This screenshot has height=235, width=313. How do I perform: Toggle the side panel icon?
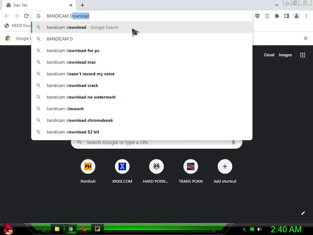click(x=287, y=16)
